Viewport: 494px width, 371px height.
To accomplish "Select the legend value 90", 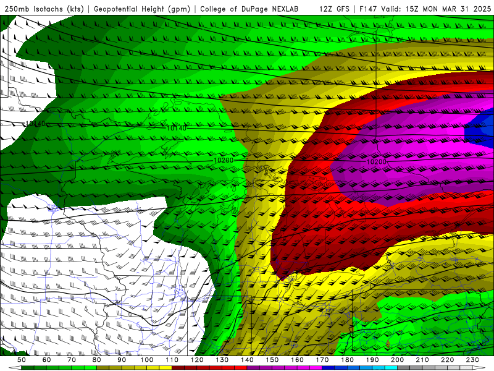I will click(122, 360).
